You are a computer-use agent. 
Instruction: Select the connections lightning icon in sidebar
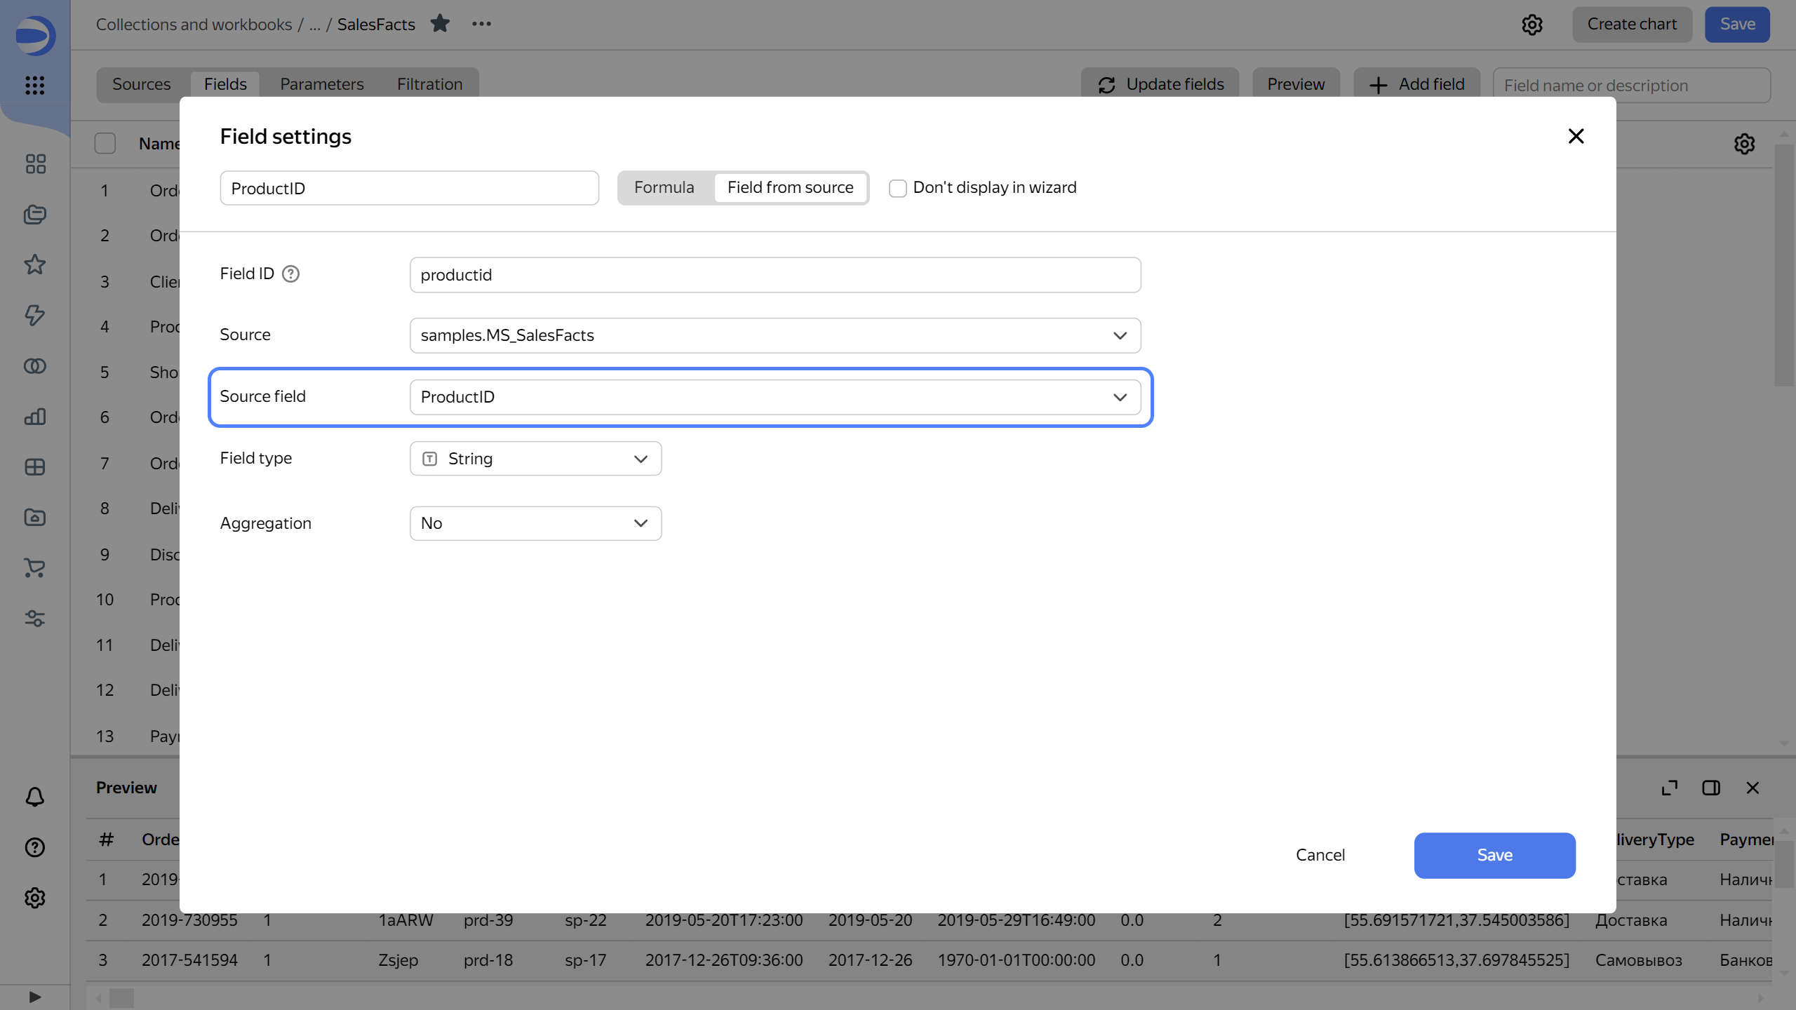point(35,316)
